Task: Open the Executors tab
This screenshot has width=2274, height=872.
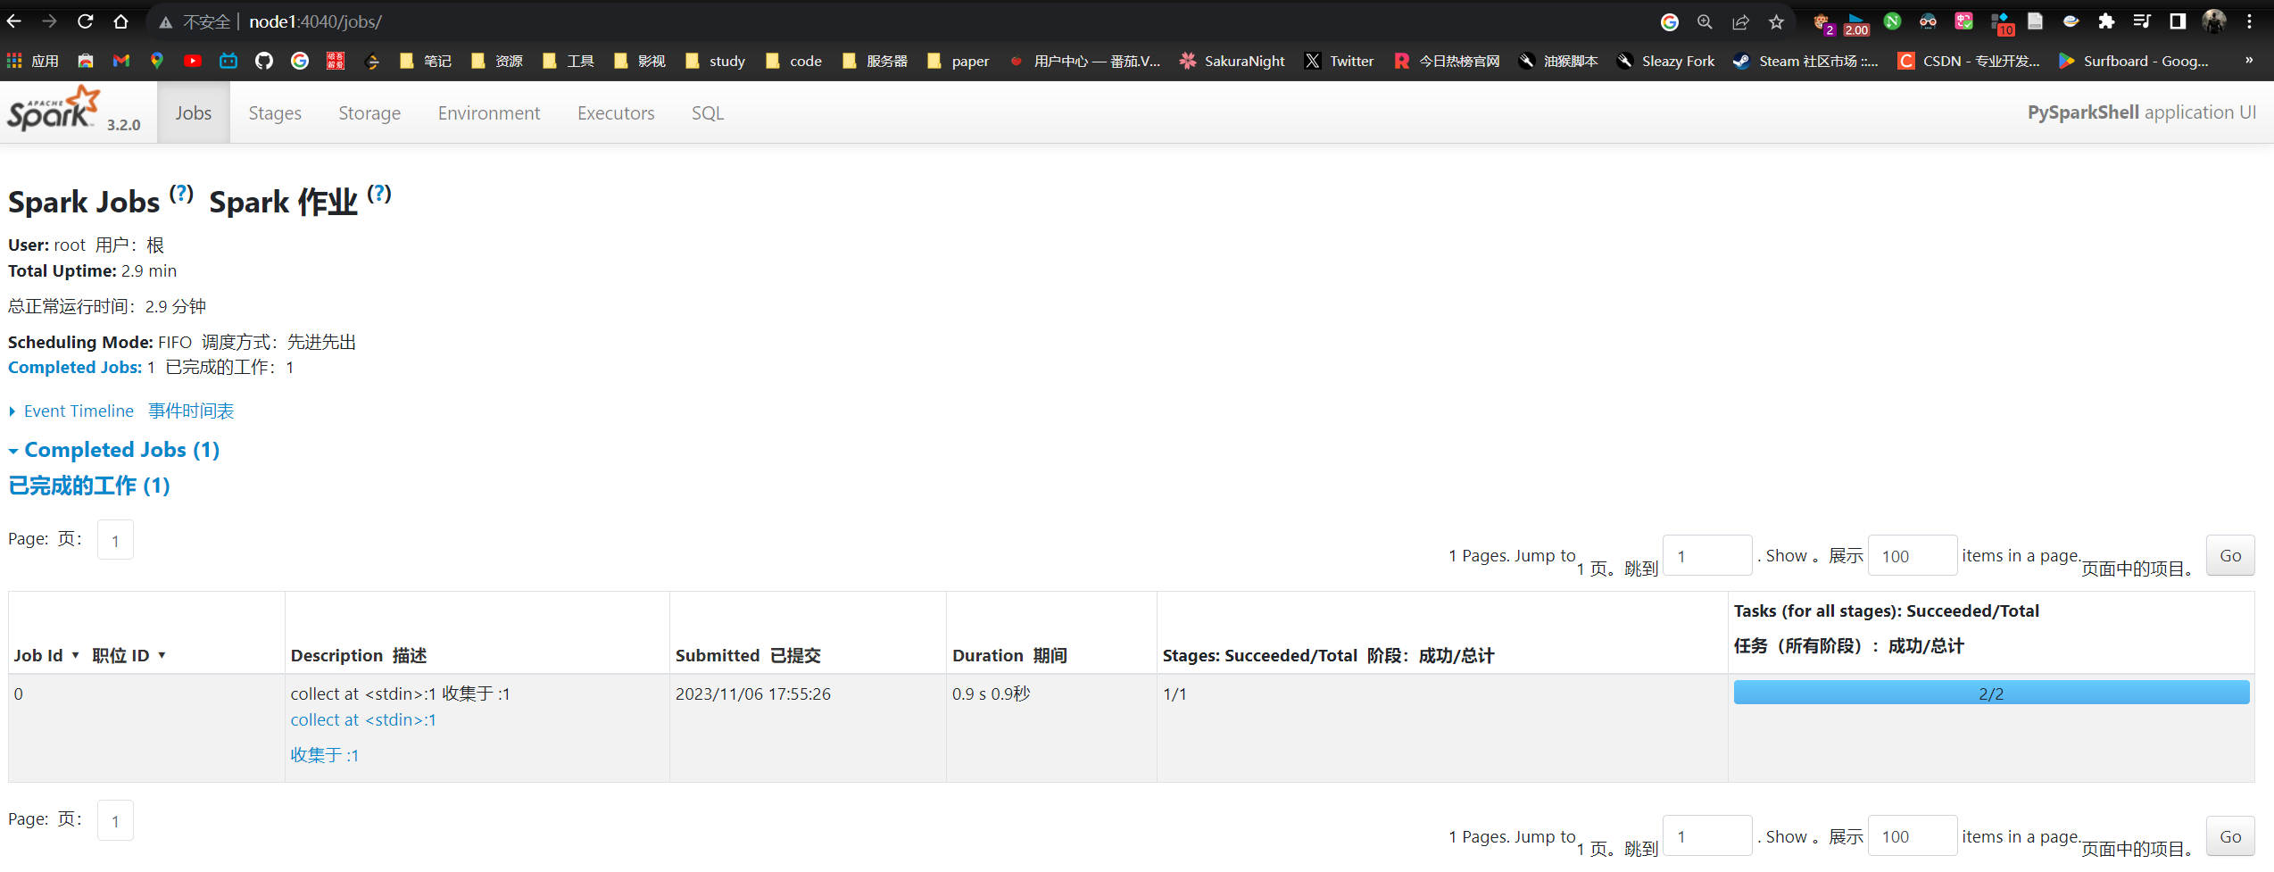Action: click(x=616, y=113)
